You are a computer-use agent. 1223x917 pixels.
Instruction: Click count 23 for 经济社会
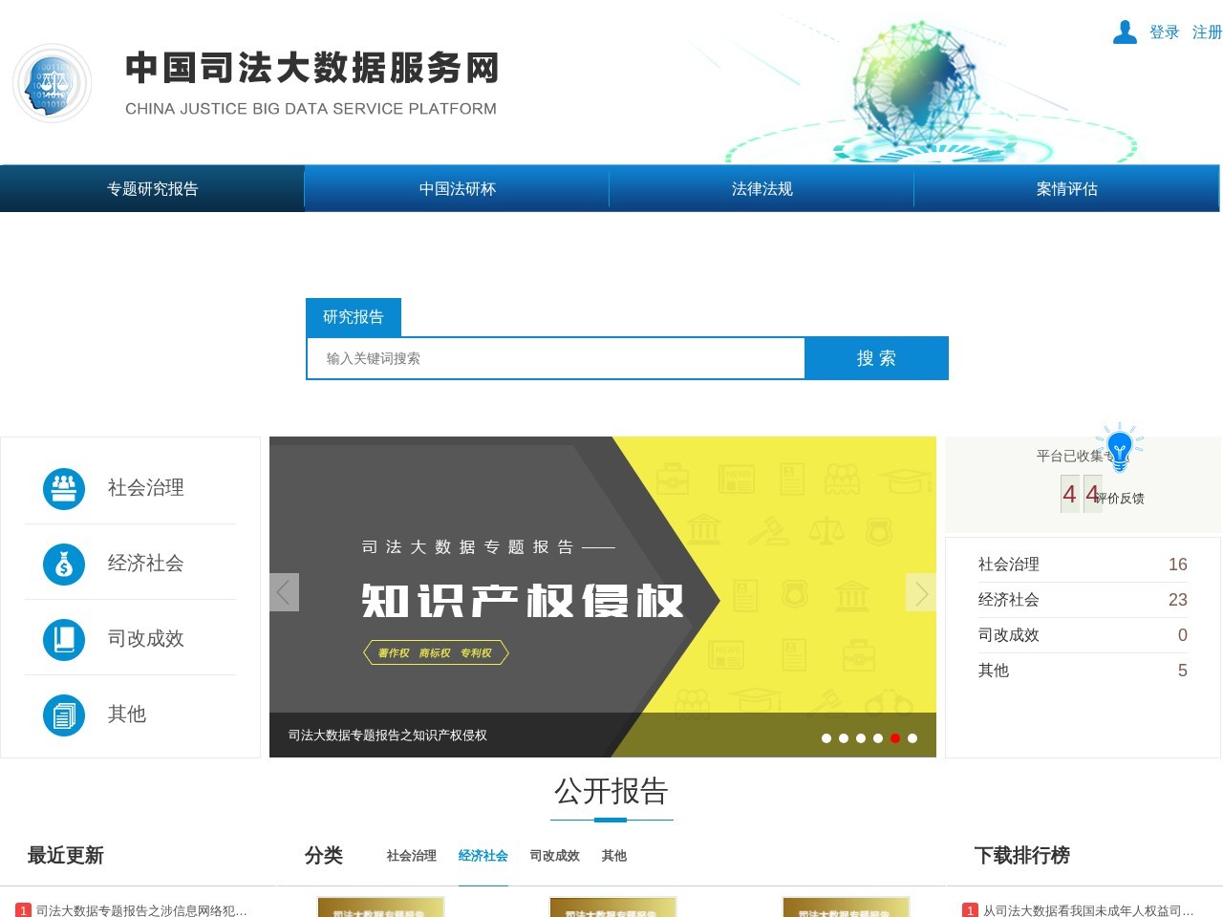click(x=1178, y=600)
